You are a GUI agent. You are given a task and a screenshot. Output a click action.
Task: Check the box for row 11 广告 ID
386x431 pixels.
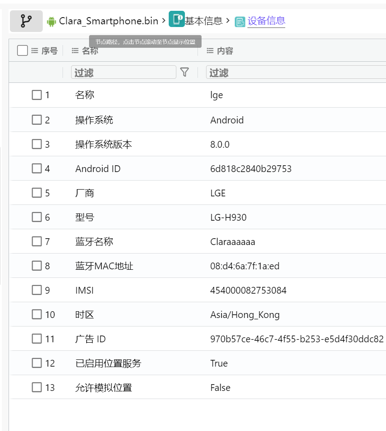click(37, 339)
